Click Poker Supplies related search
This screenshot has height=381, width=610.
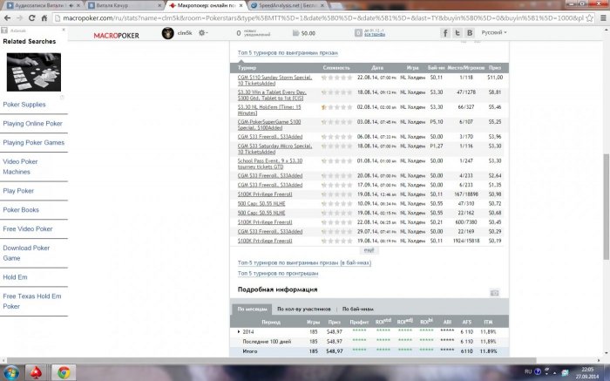[x=24, y=105]
